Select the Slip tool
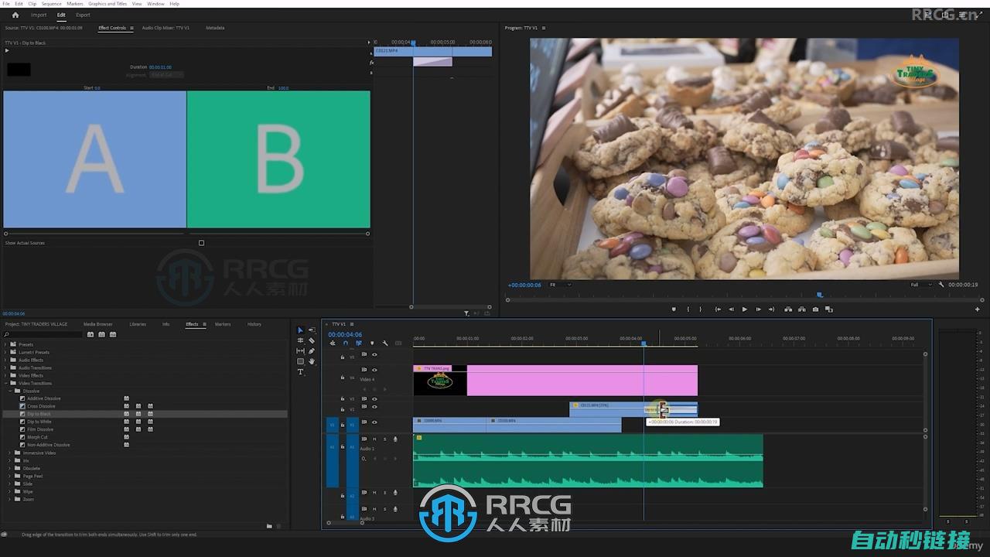The width and height of the screenshot is (990, 557). (301, 351)
